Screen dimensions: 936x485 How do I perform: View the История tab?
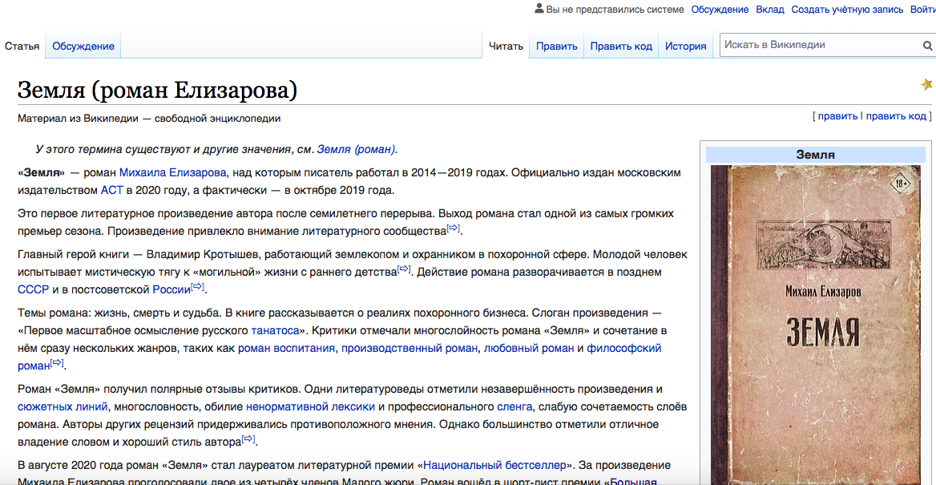point(686,46)
